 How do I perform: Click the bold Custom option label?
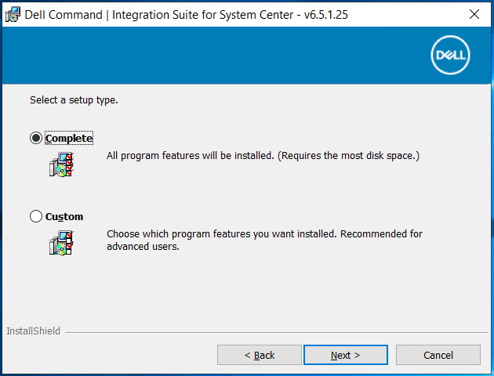(64, 216)
